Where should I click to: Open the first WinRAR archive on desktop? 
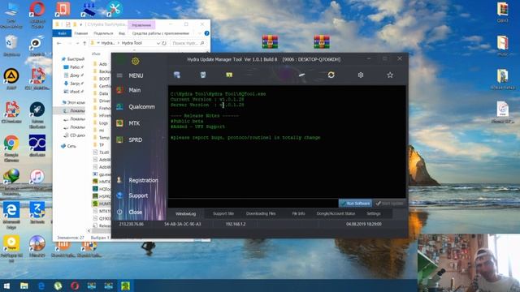point(270,42)
